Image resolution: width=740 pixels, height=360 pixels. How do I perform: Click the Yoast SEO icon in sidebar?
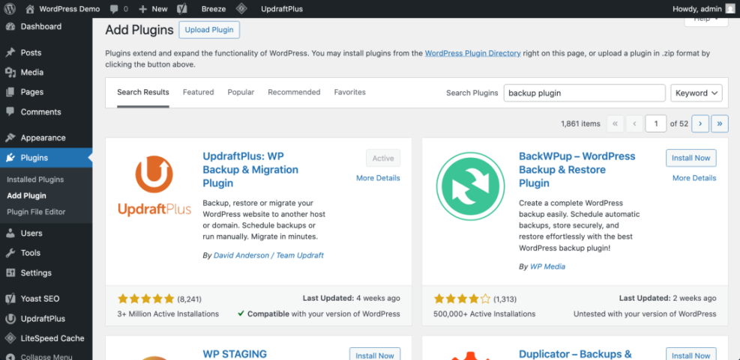point(10,299)
